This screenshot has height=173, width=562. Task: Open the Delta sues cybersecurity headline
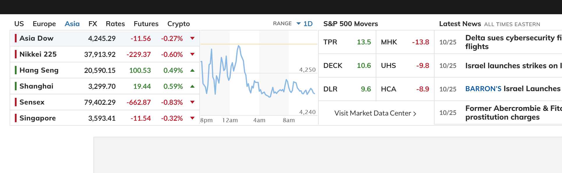pyautogui.click(x=513, y=42)
